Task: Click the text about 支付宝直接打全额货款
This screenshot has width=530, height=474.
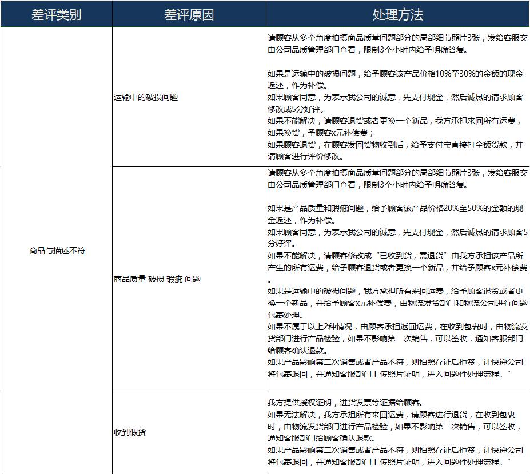Action: point(394,145)
